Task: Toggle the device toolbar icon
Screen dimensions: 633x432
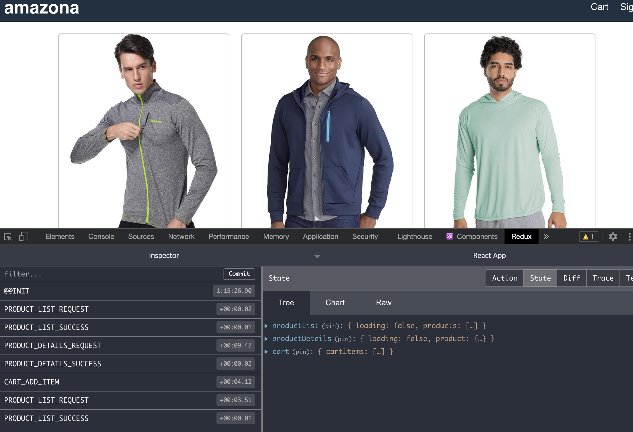Action: click(23, 237)
